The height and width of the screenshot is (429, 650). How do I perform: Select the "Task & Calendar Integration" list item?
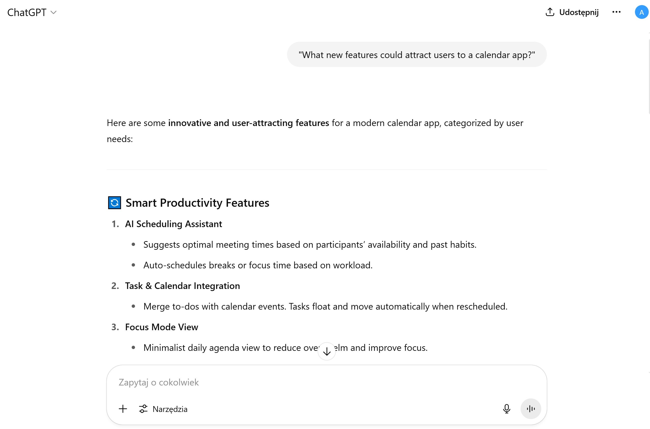click(x=182, y=286)
